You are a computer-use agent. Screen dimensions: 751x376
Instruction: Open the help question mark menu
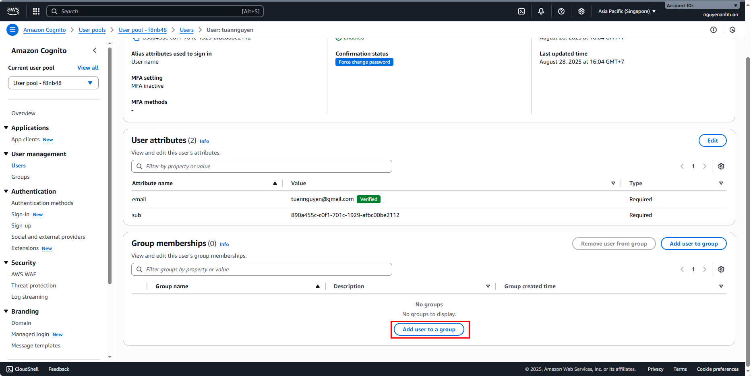coord(561,11)
